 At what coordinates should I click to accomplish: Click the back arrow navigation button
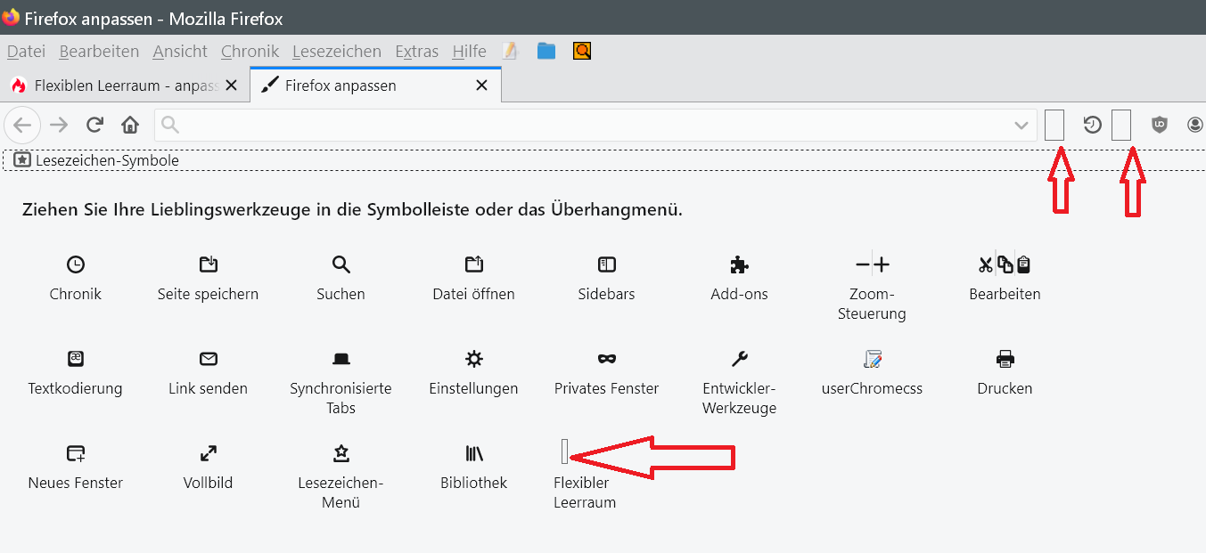pyautogui.click(x=23, y=125)
